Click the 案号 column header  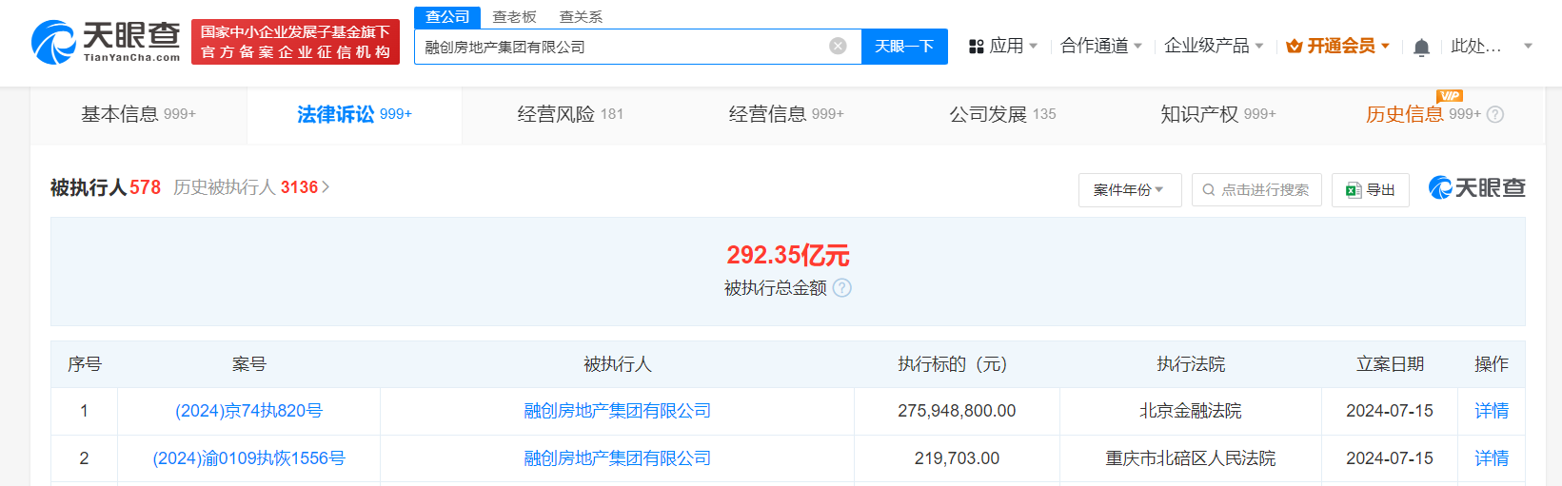[248, 364]
